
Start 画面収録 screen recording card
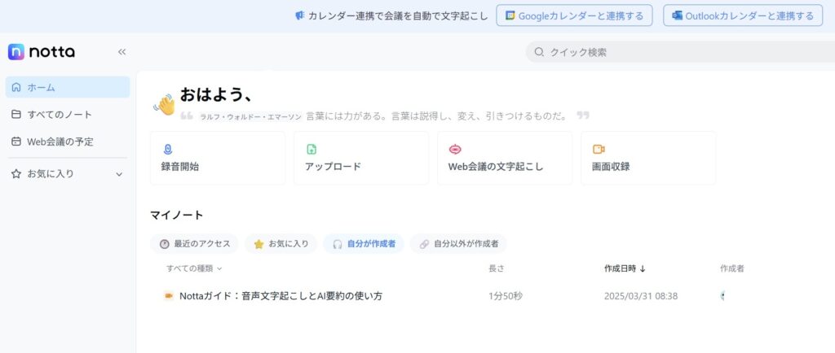tap(648, 158)
